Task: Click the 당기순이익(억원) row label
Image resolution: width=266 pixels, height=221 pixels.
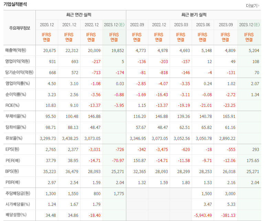Action: coord(19,72)
